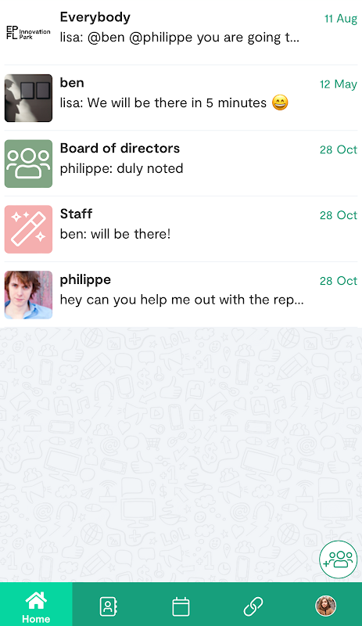Click the pink magic wand Staff icon

(x=28, y=229)
